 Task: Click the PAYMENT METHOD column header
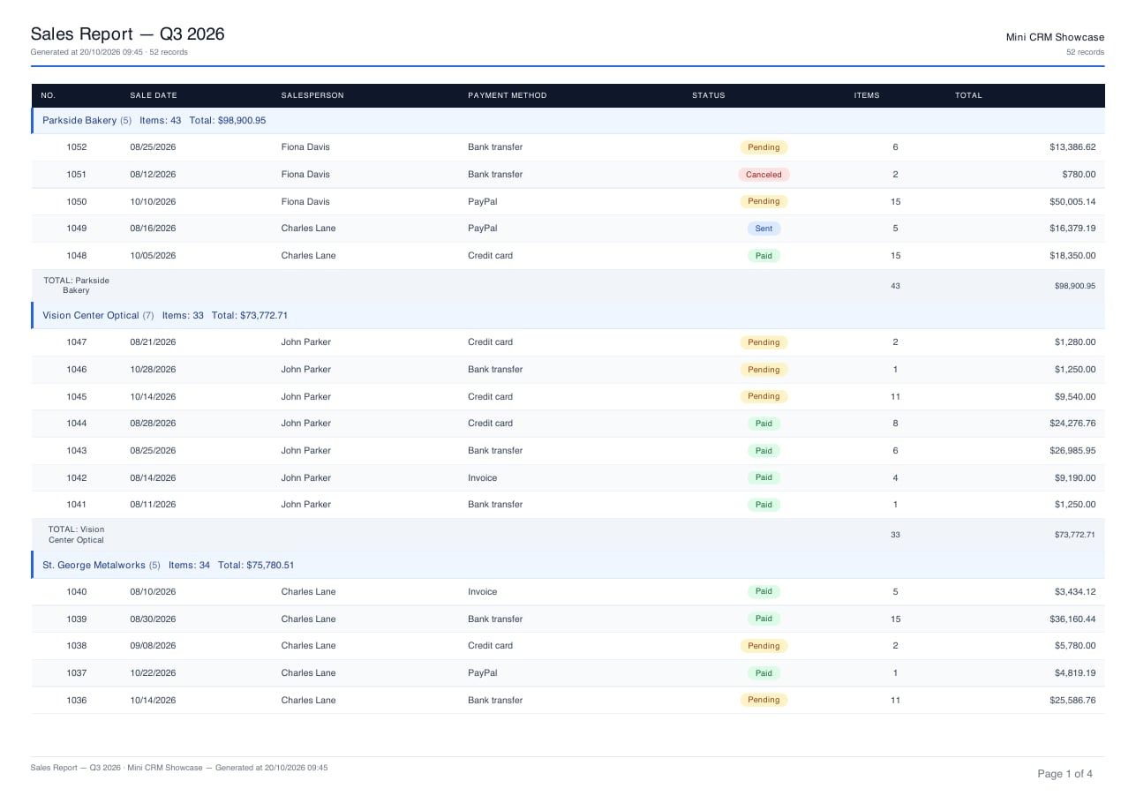click(x=508, y=95)
